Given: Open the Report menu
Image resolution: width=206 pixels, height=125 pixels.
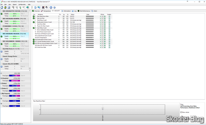Looking at the screenshot, I should pos(15,5).
